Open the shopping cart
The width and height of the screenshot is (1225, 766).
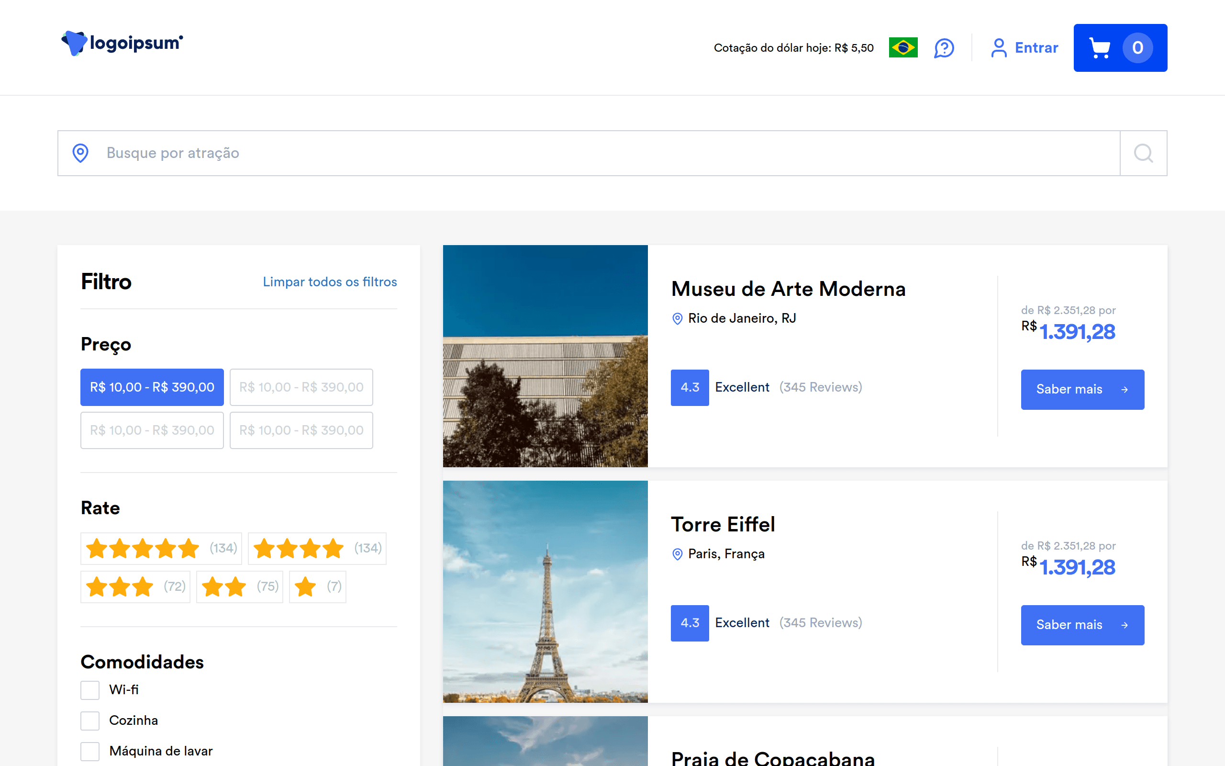coord(1120,47)
